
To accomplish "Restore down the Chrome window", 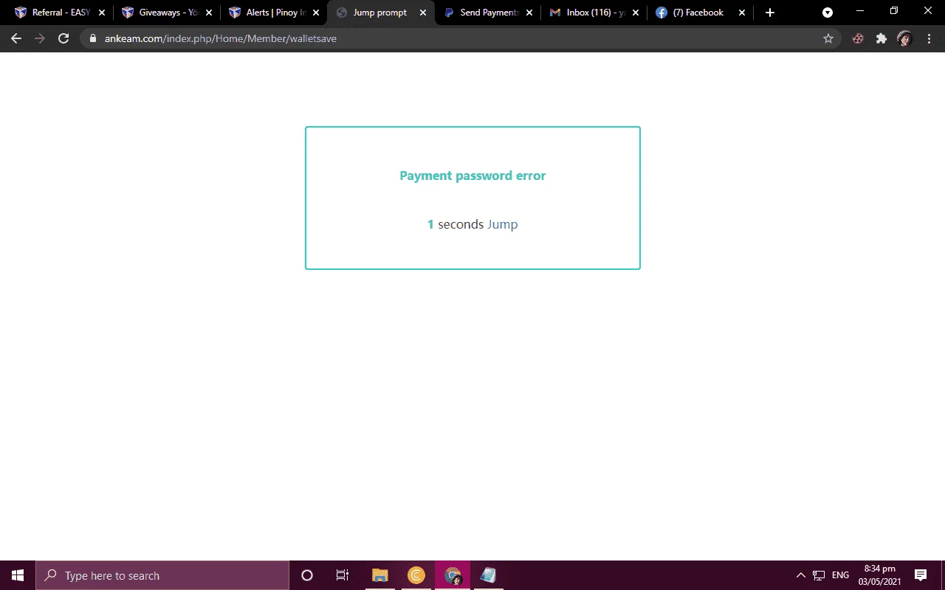I will tap(894, 11).
